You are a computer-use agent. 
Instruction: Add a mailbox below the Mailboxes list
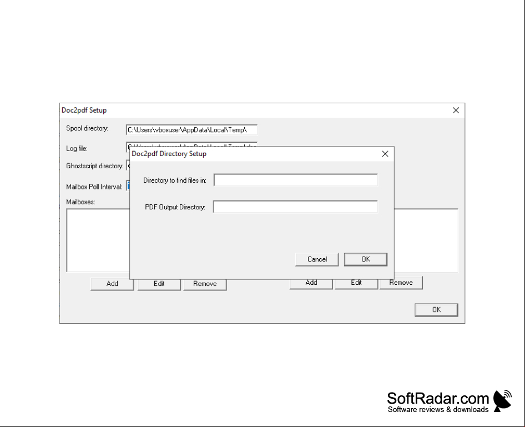coord(112,284)
